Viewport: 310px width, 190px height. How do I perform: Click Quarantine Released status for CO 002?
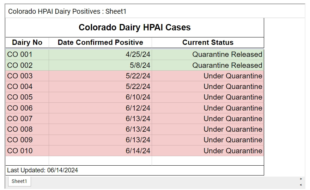208,65
